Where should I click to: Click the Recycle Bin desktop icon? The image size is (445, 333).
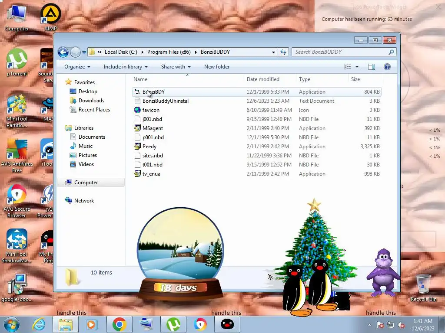click(423, 288)
